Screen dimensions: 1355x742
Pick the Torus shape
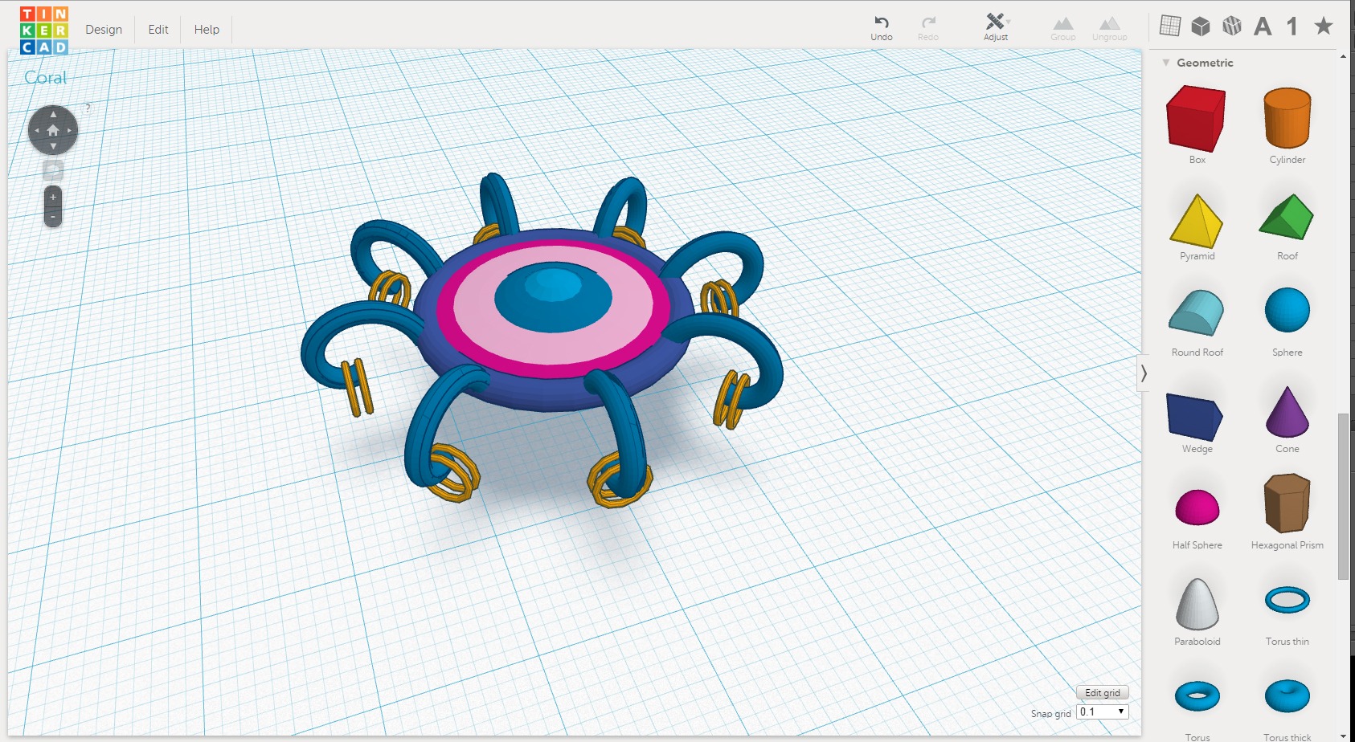click(x=1197, y=696)
